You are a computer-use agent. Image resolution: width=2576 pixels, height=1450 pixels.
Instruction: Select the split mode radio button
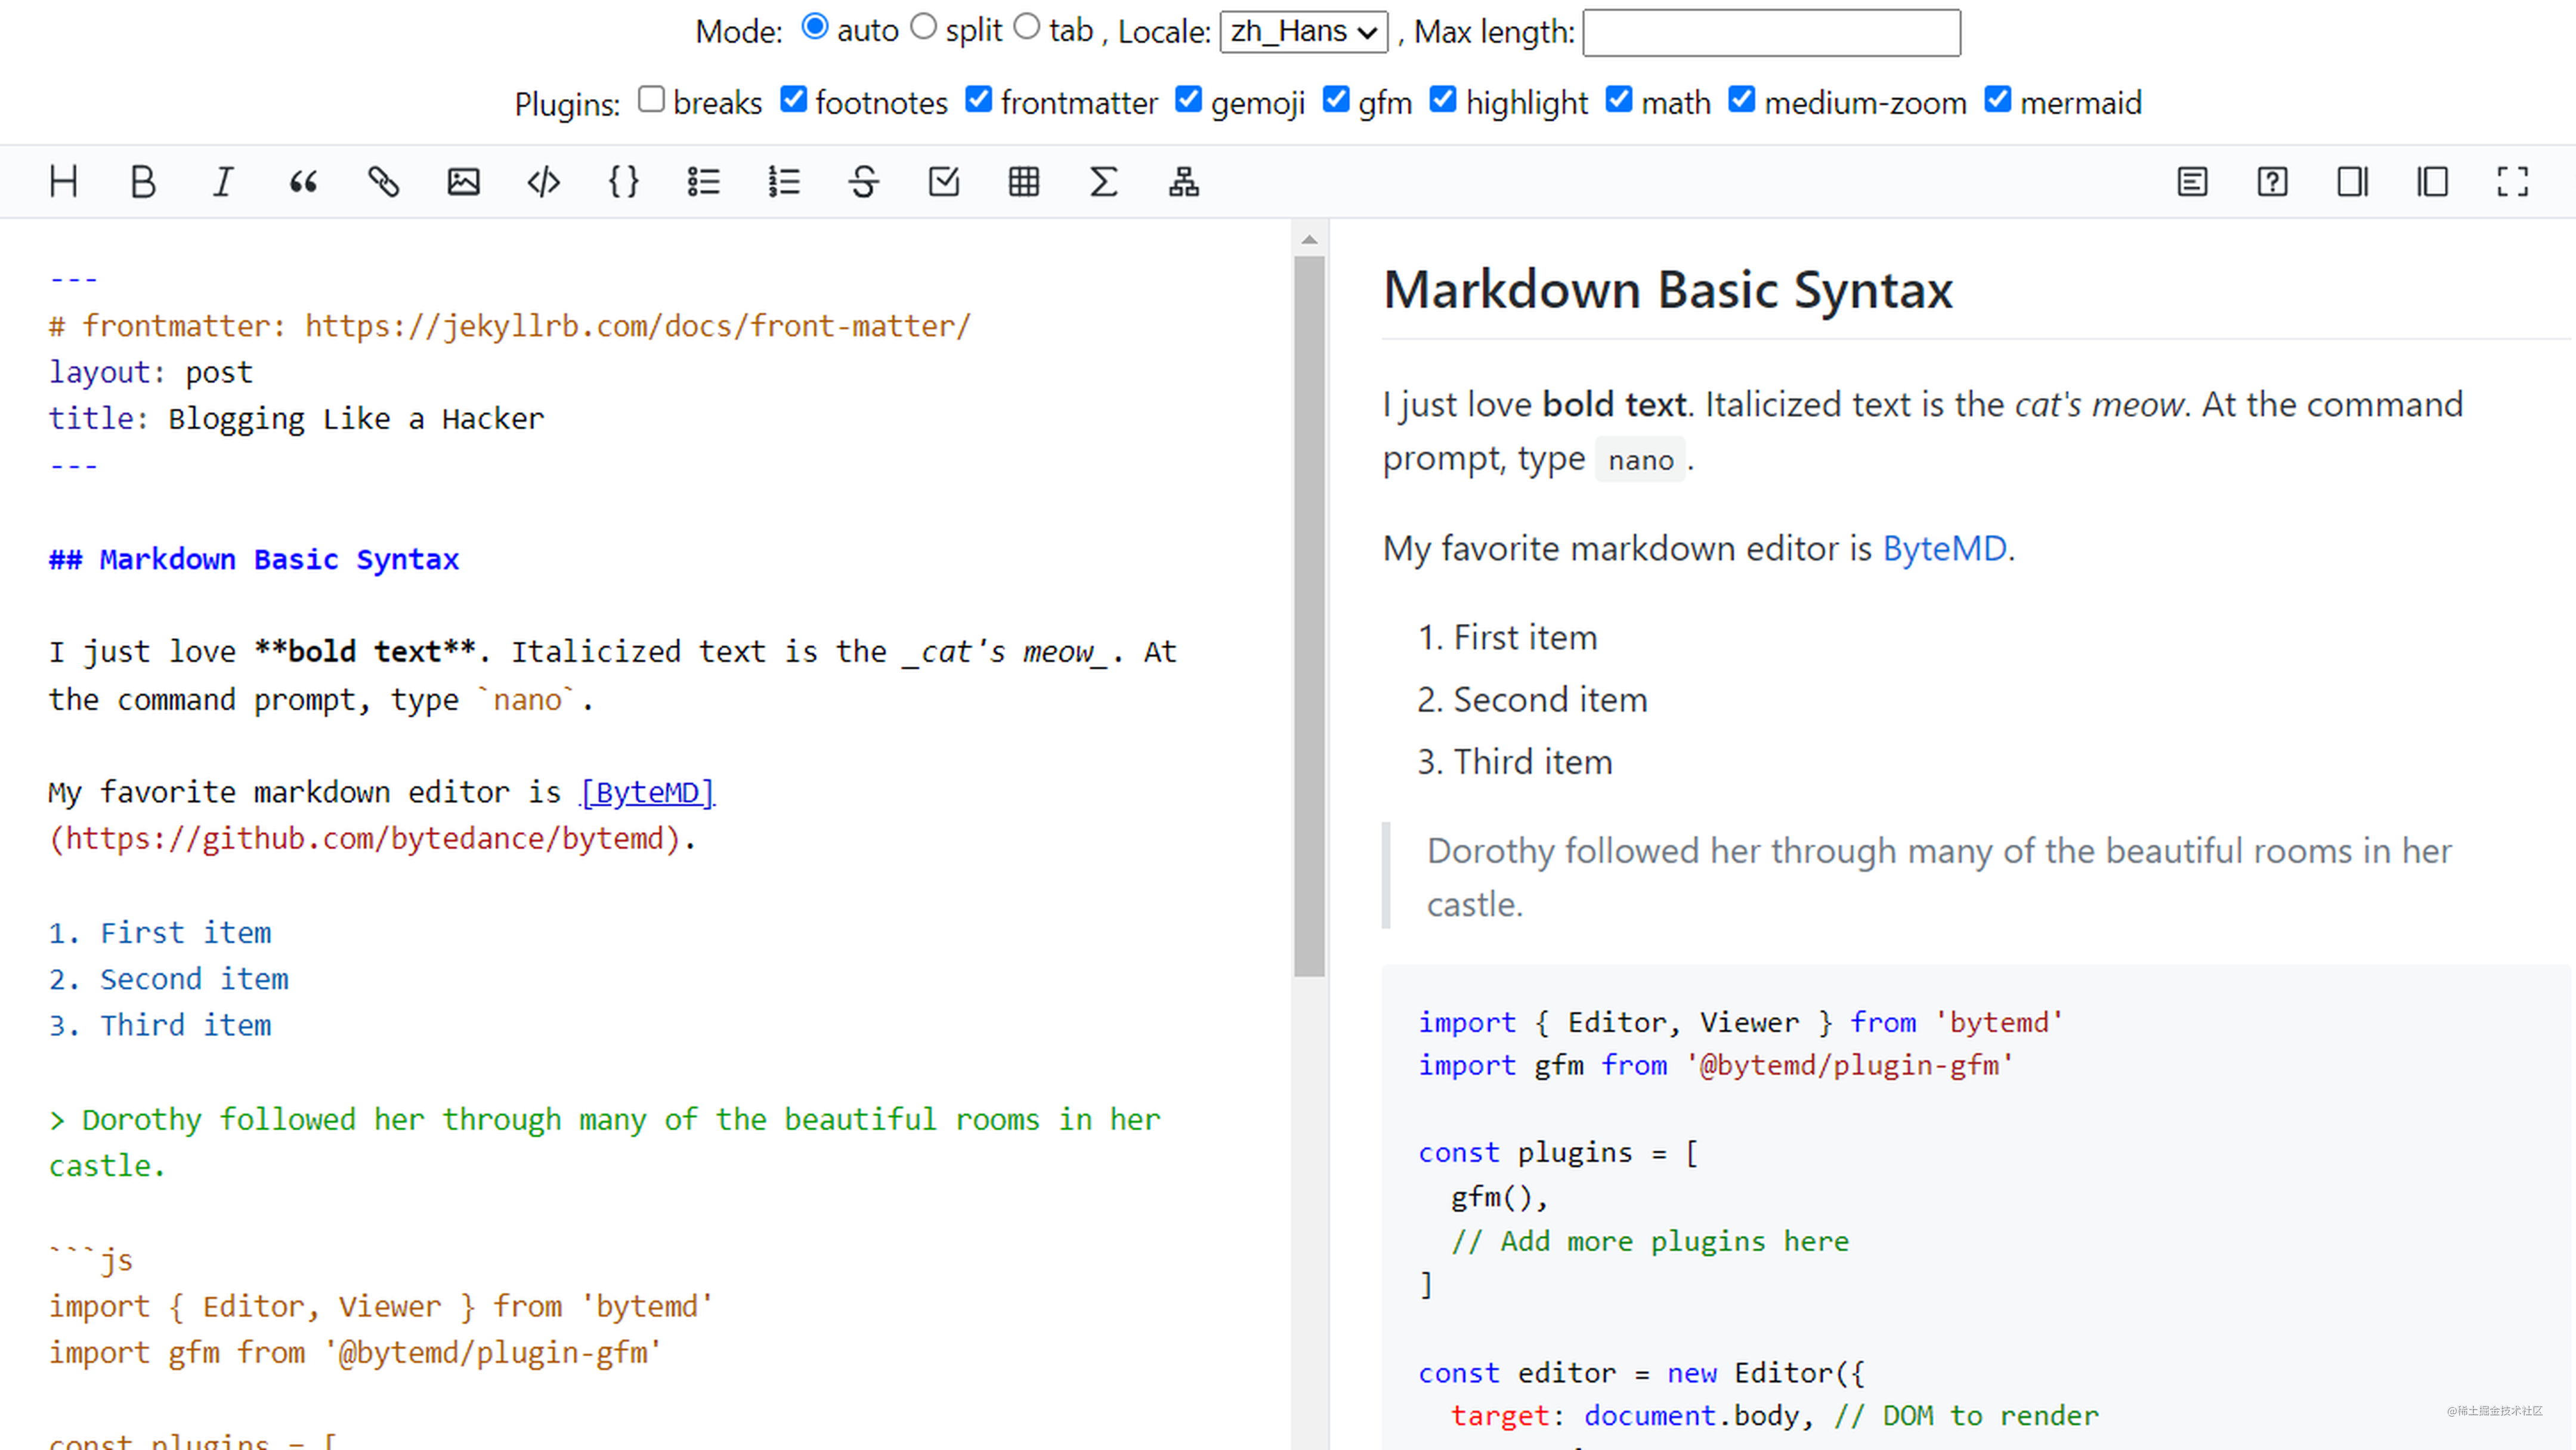coord(923,27)
